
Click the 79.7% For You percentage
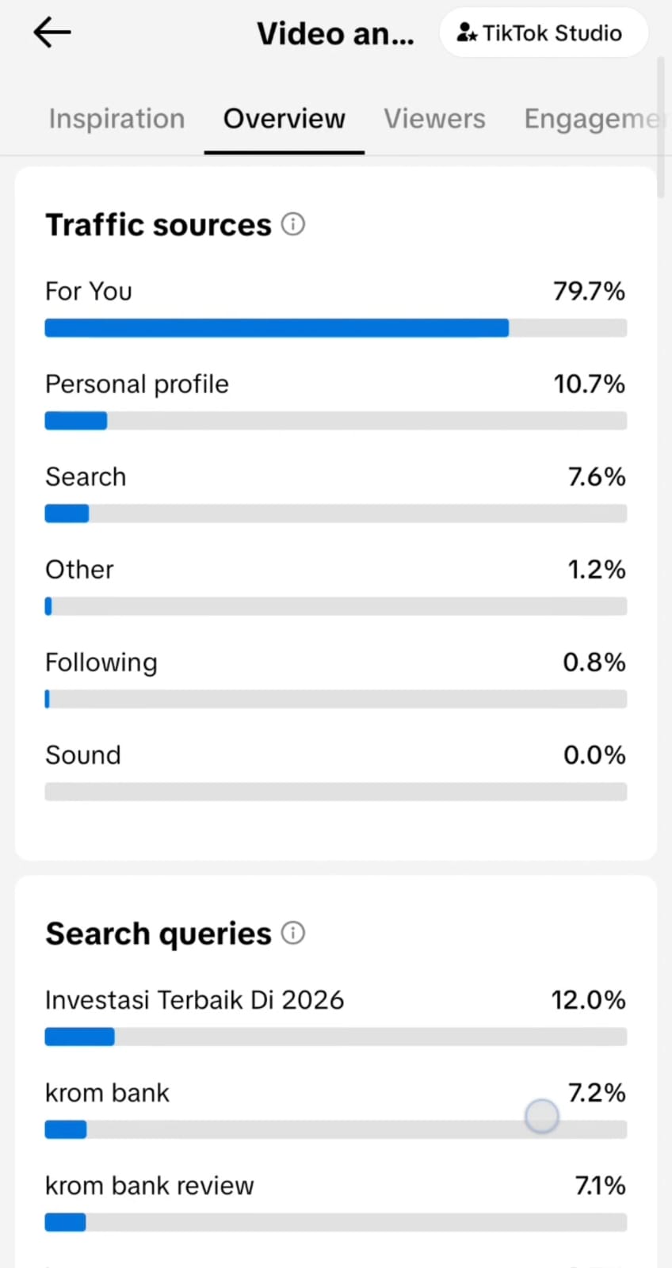[x=589, y=292]
